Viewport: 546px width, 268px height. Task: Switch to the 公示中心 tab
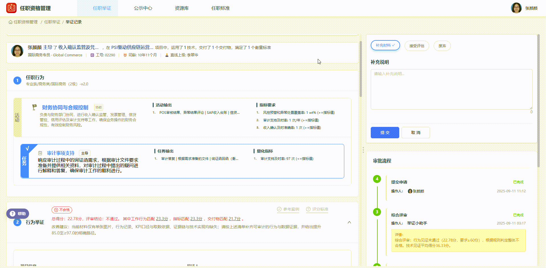coord(143,8)
